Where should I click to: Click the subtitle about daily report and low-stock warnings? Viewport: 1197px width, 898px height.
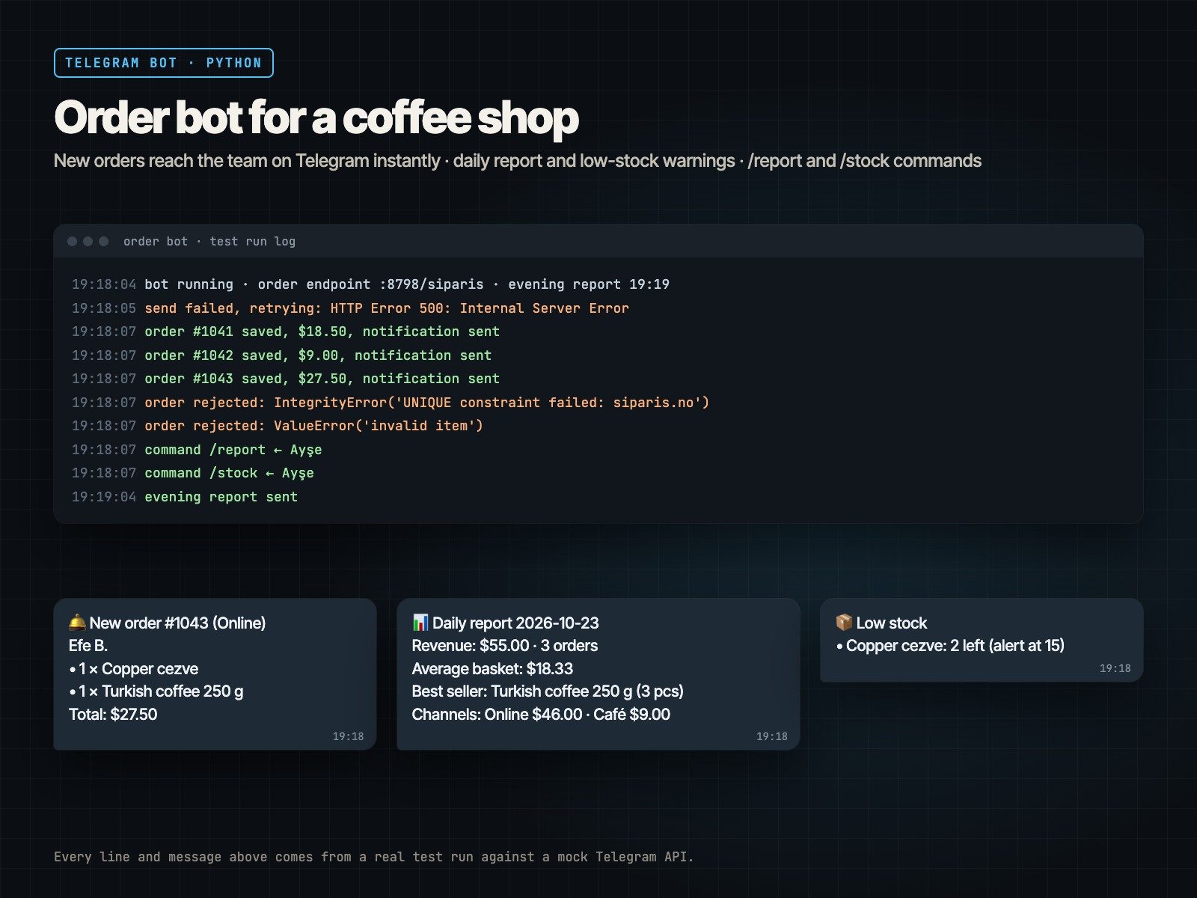tap(518, 161)
